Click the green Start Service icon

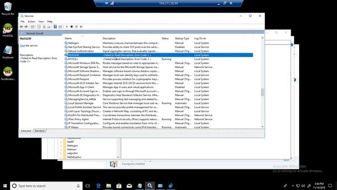click(x=67, y=27)
